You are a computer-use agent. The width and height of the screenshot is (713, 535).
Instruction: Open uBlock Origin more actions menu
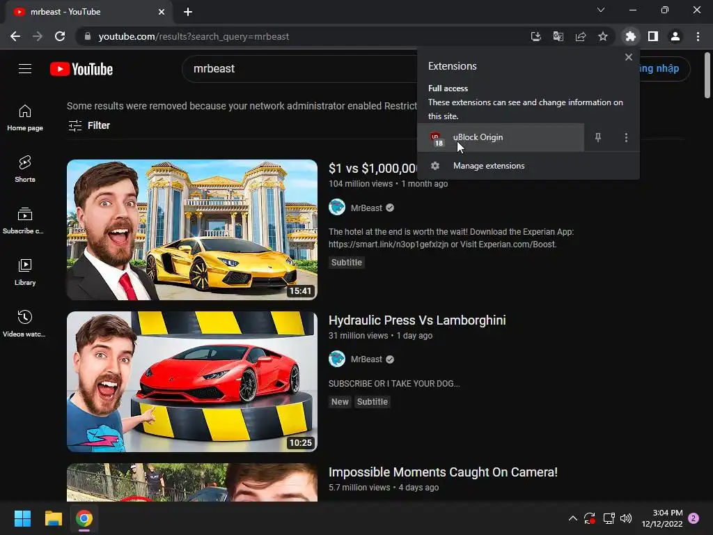pyautogui.click(x=626, y=137)
